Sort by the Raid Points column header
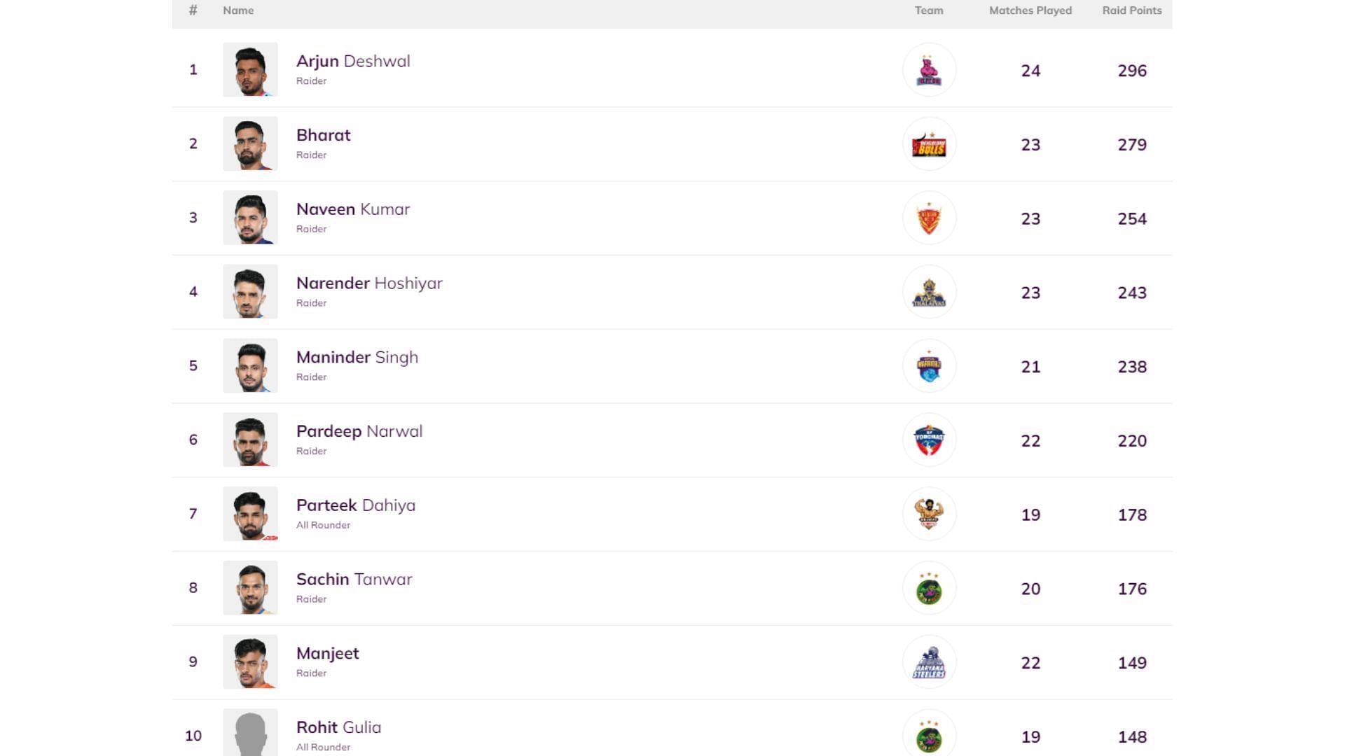 point(1131,10)
